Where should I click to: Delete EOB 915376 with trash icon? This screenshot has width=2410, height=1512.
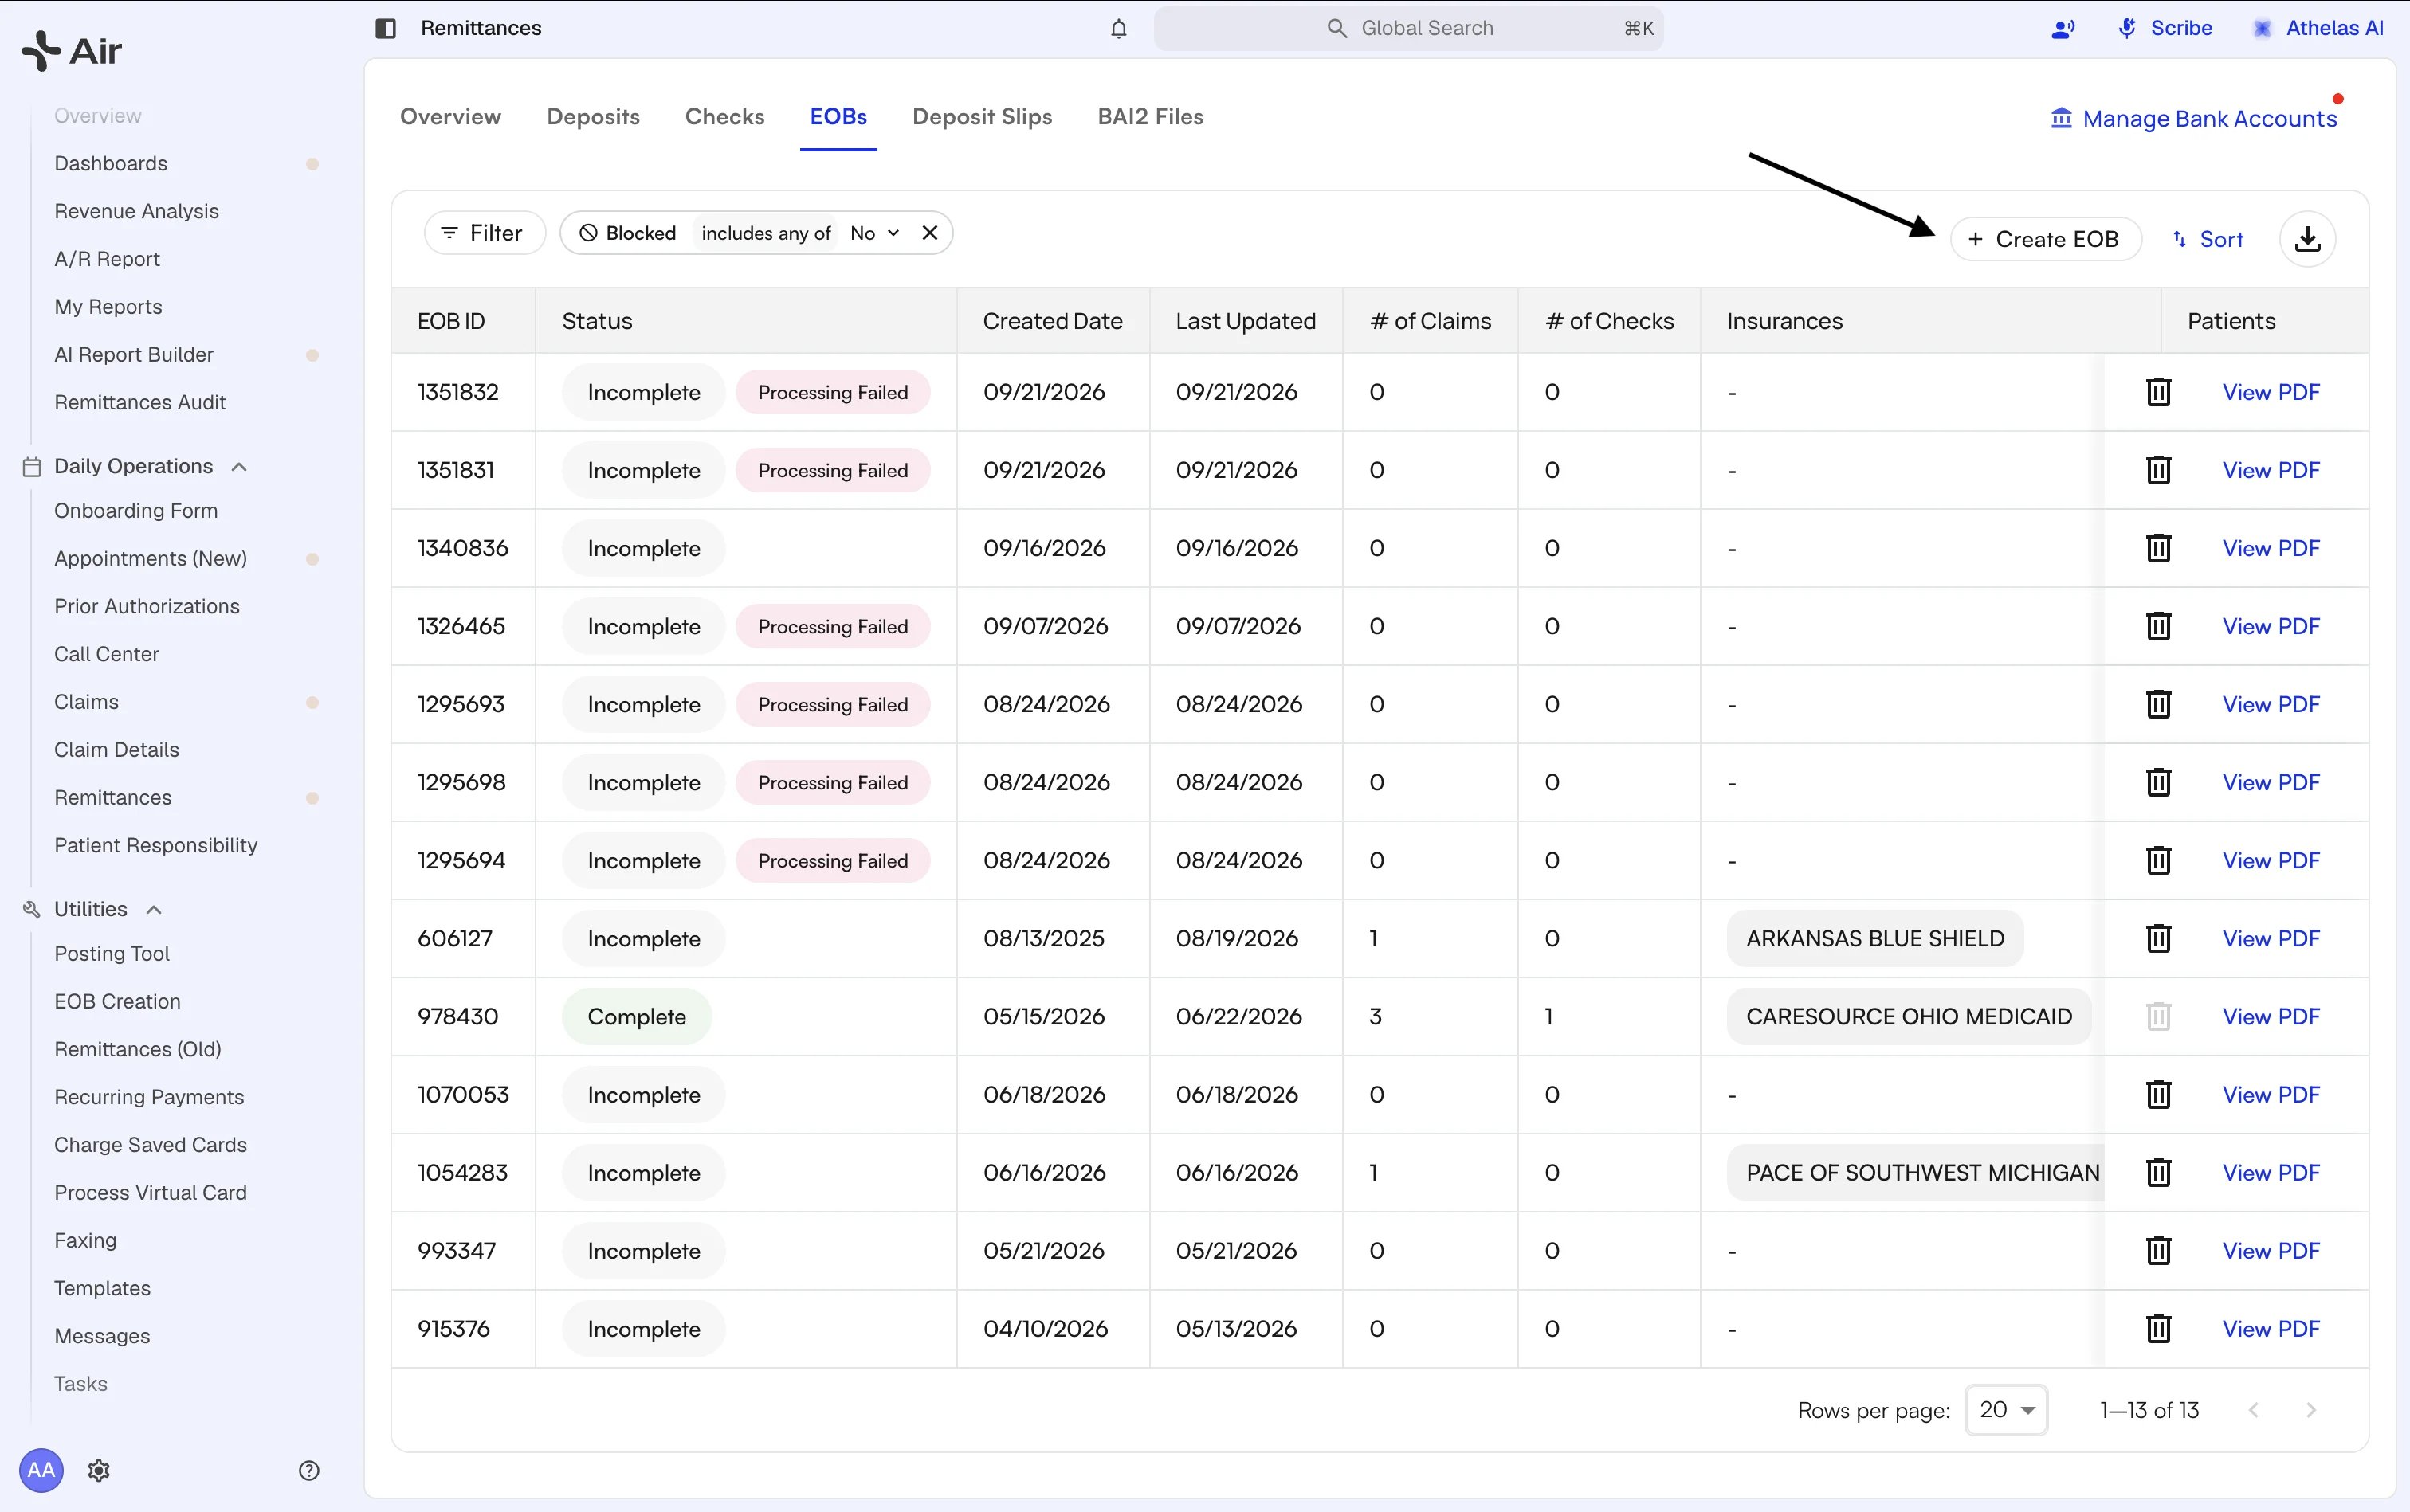(x=2158, y=1328)
